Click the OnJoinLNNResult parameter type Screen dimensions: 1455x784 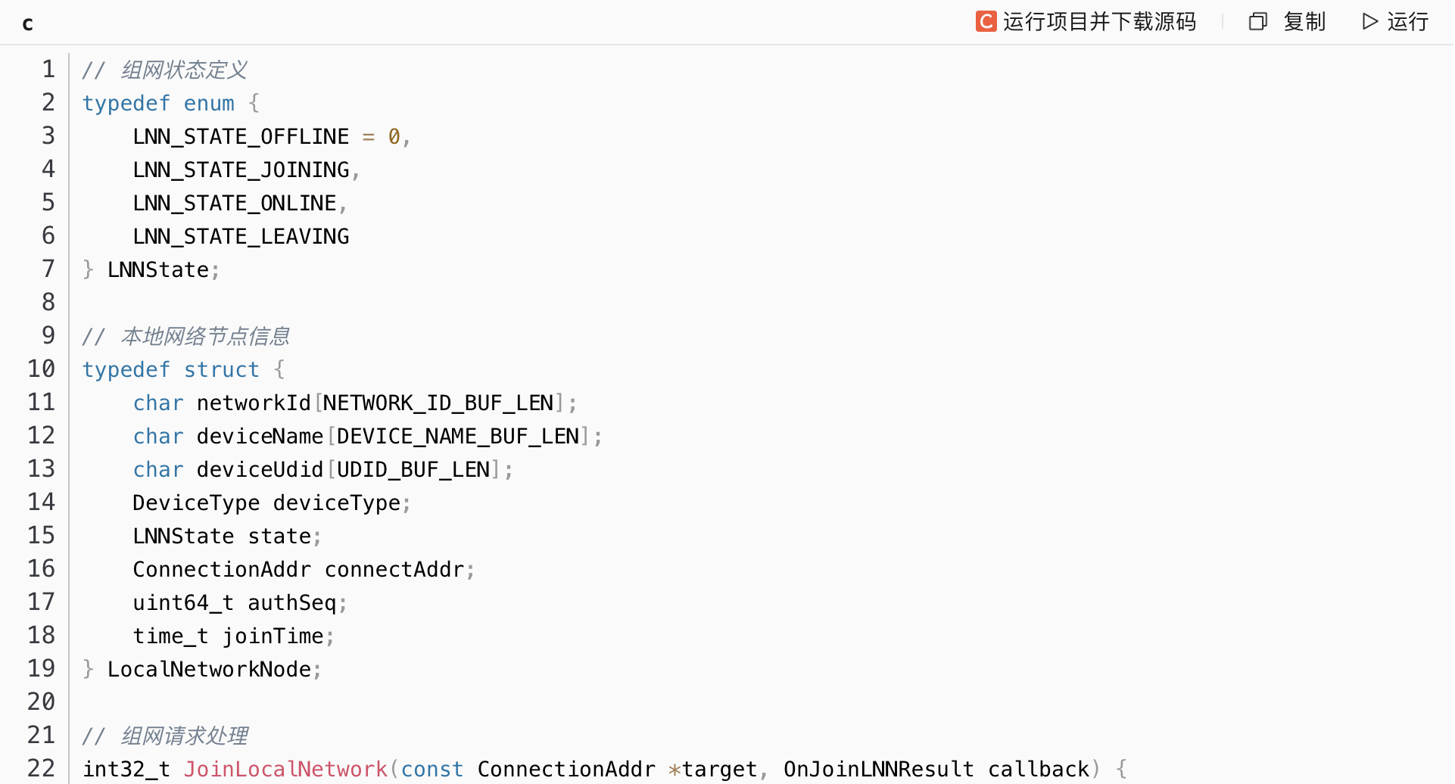coord(878,769)
